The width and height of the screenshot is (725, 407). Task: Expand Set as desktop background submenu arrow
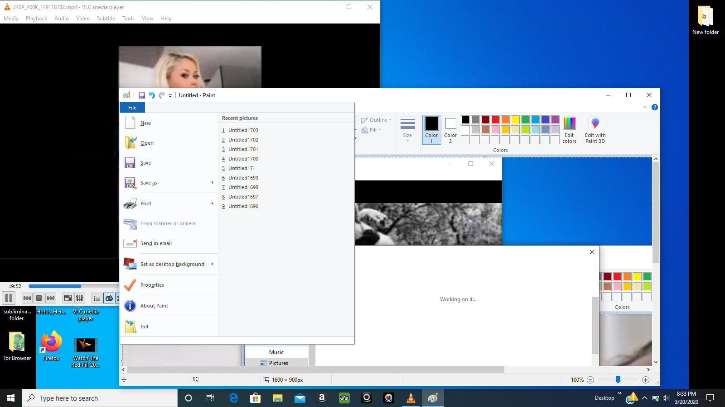[x=213, y=264]
